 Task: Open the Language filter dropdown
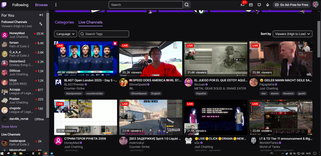(65, 34)
